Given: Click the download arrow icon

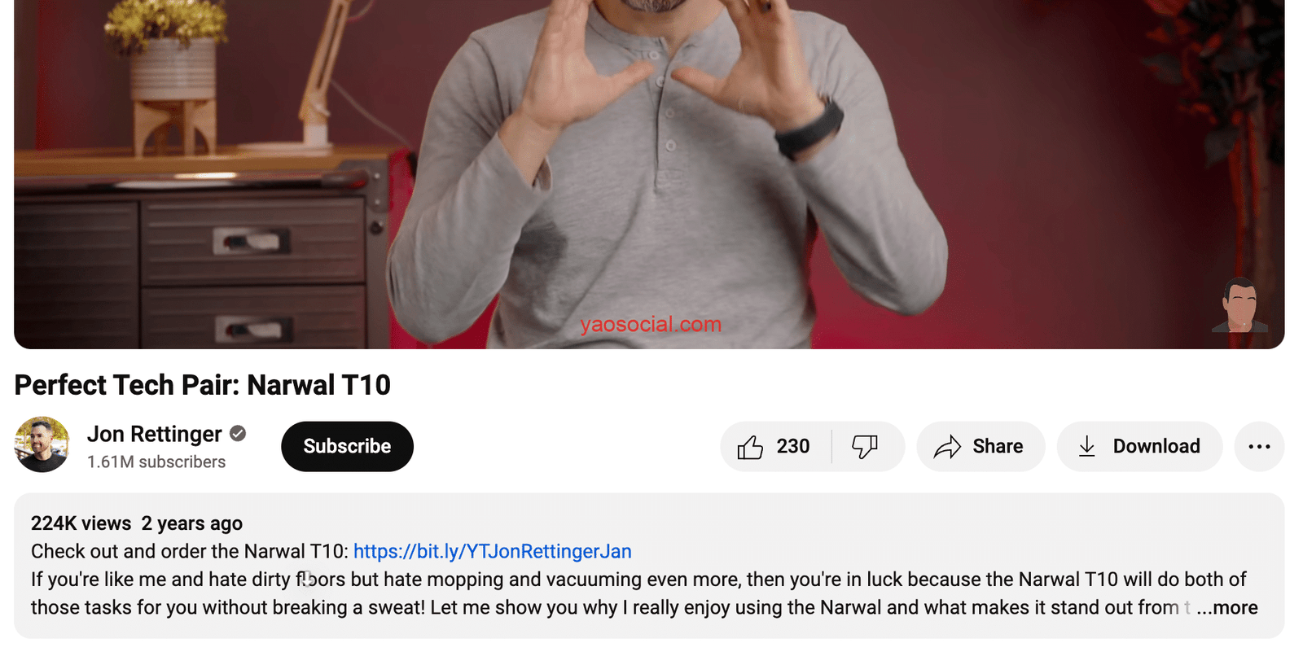Looking at the screenshot, I should 1087,447.
